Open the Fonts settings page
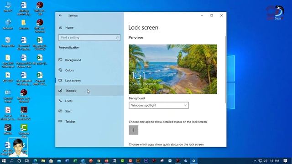This screenshot has height=164, width=292. [x=89, y=101]
